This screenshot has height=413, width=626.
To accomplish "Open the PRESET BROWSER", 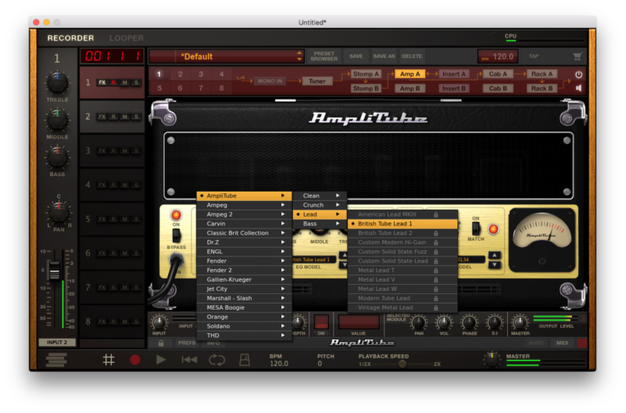I will point(324,56).
